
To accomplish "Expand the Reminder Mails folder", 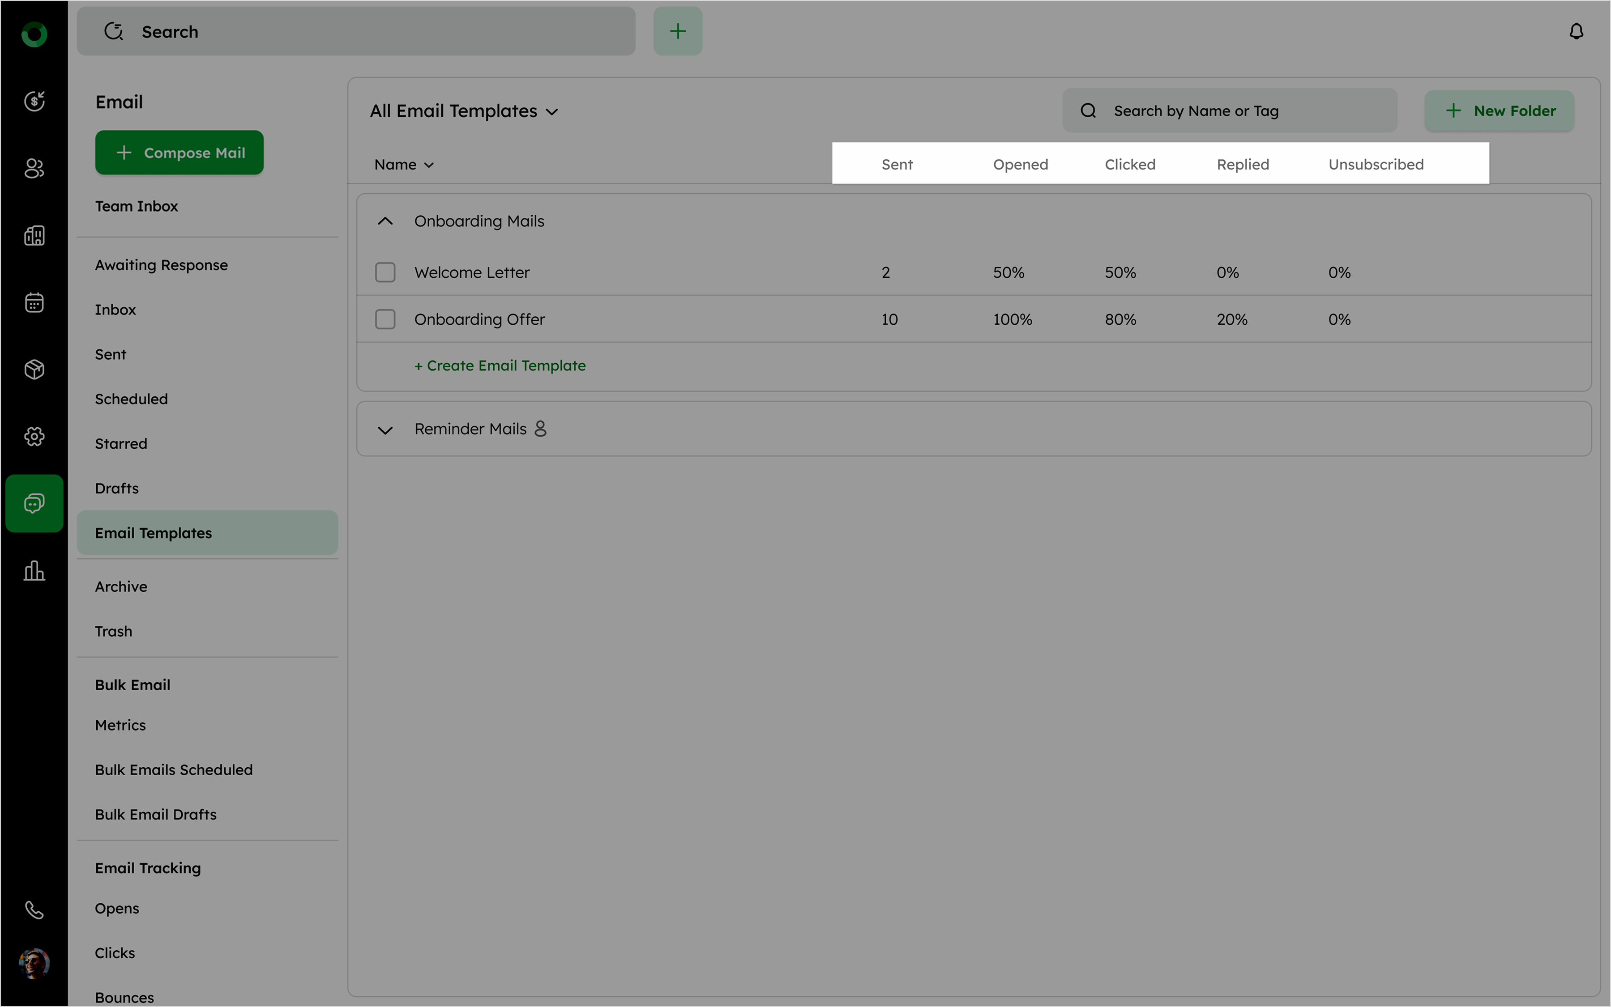I will pos(385,429).
